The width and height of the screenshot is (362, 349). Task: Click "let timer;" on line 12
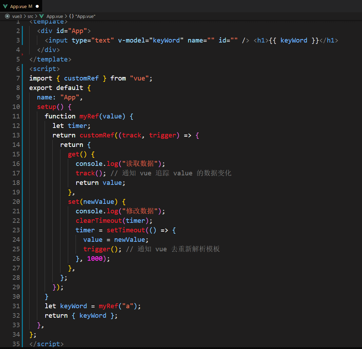(71, 126)
